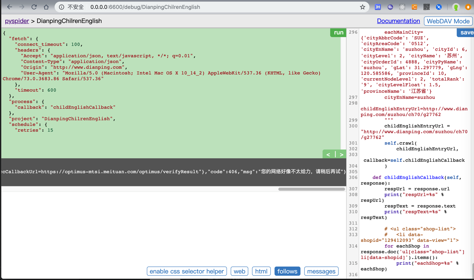Click the "callback": "childEnglishCallback" line
This screenshot has height=280, width=474.
click(65, 107)
